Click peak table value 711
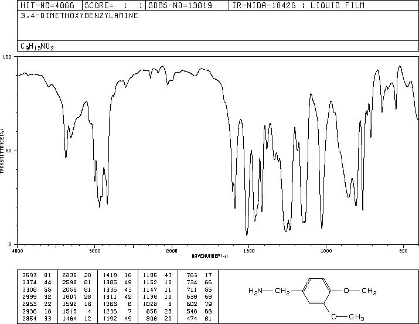Screen dimensions: 419x324 coord(192,289)
